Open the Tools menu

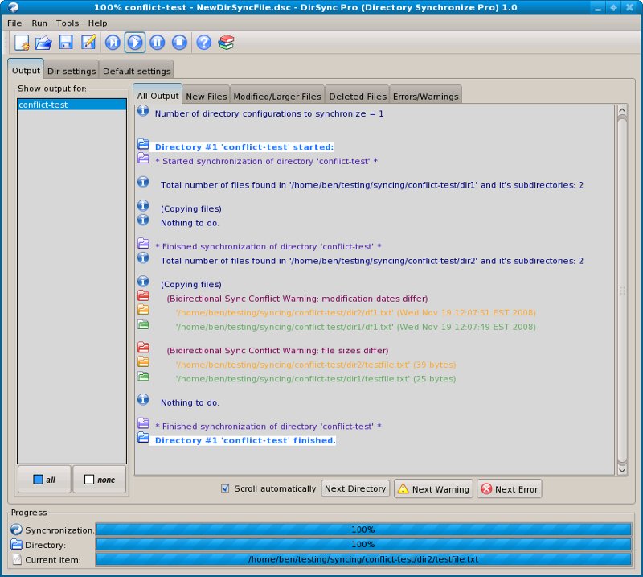tap(67, 23)
